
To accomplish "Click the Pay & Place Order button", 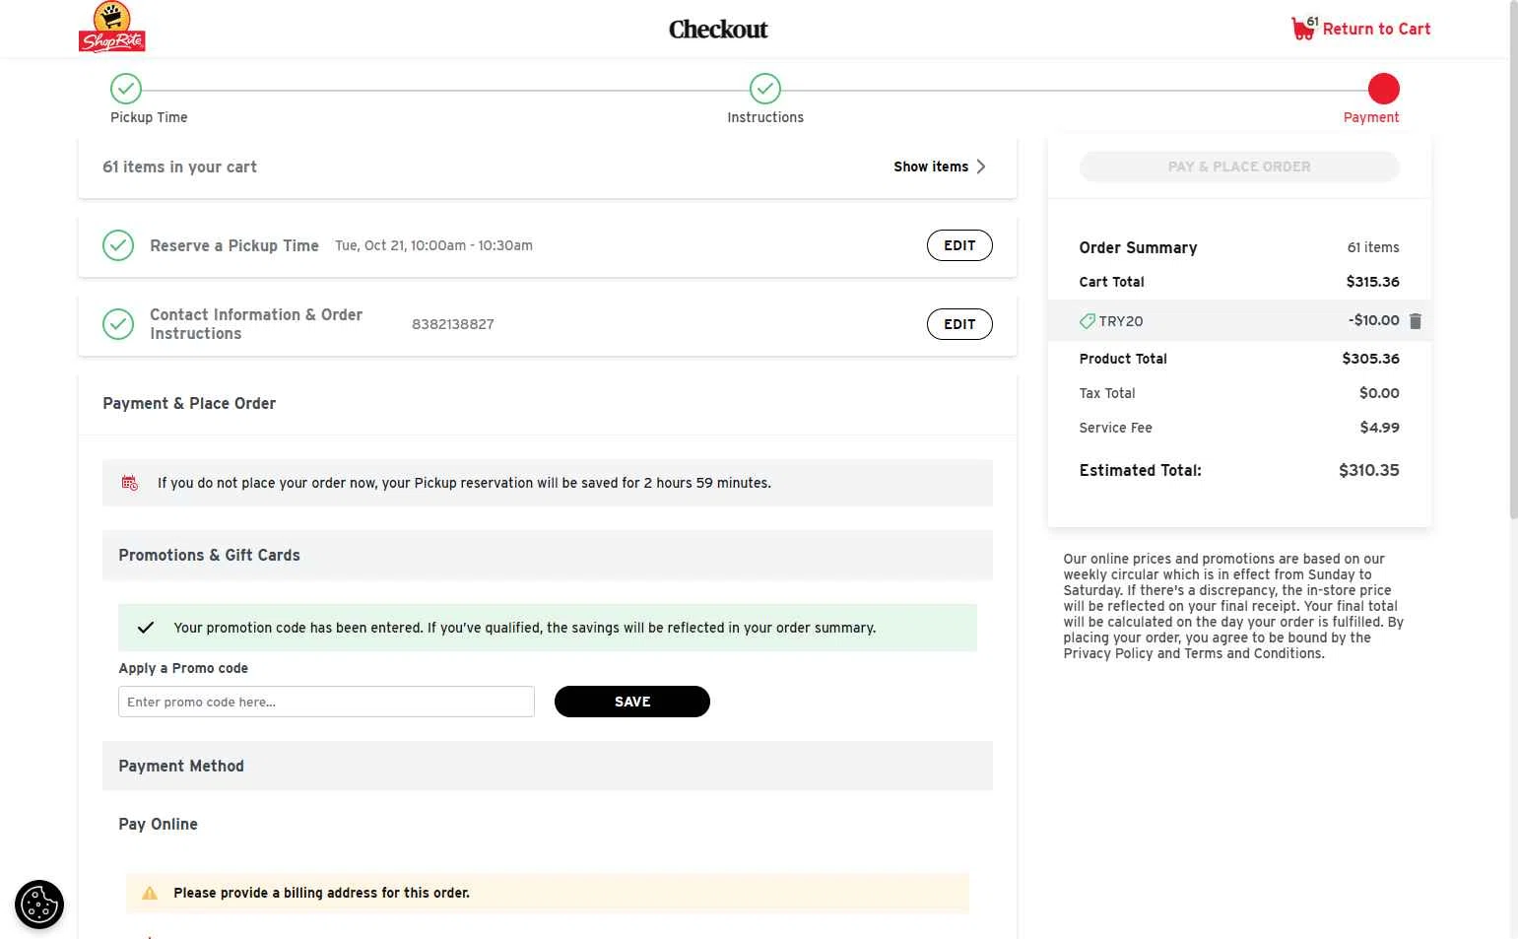I will [x=1238, y=167].
